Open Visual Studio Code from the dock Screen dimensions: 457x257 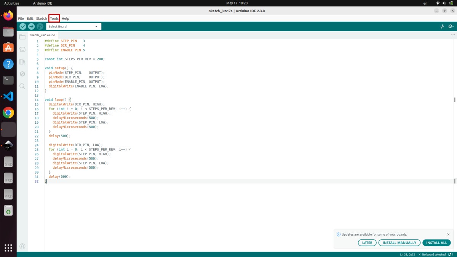coord(8,96)
